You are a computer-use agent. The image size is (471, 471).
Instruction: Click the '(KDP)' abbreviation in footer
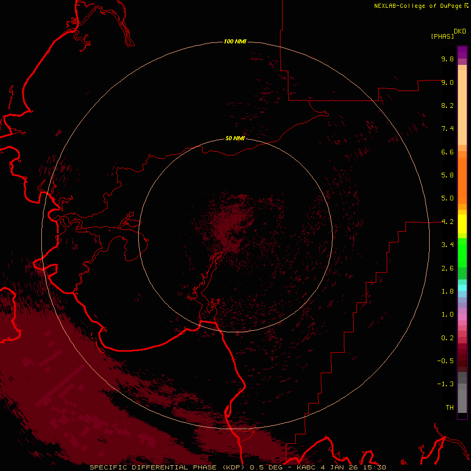[x=234, y=467]
